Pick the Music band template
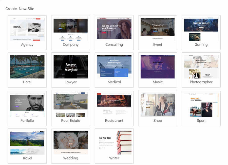The width and height of the screenshot is (228, 165). 158,67
